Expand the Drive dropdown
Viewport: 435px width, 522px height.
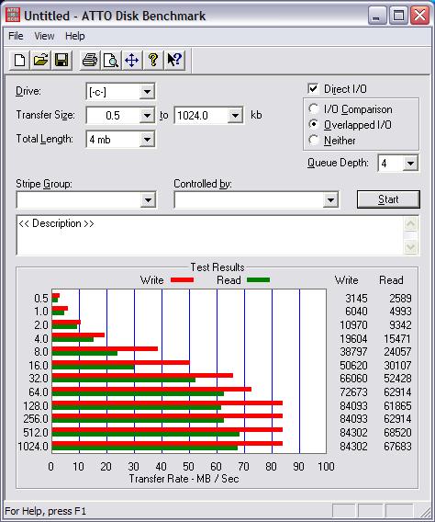[147, 92]
